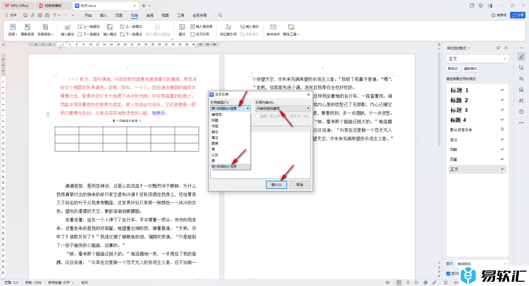Click the 题注 caption icon
Image resolution: width=529 pixels, height=286 pixels.
pos(182,27)
